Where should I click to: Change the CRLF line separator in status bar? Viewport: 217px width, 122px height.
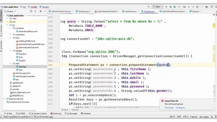179,117
